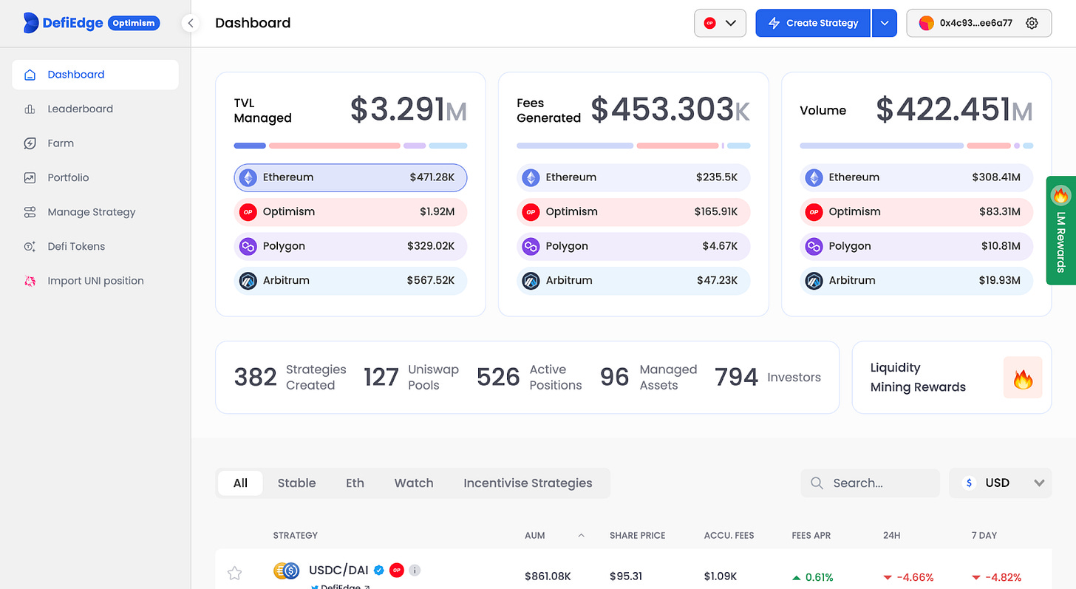Click the Manage Strategy toggle icon
This screenshot has width=1076, height=589.
click(30, 212)
